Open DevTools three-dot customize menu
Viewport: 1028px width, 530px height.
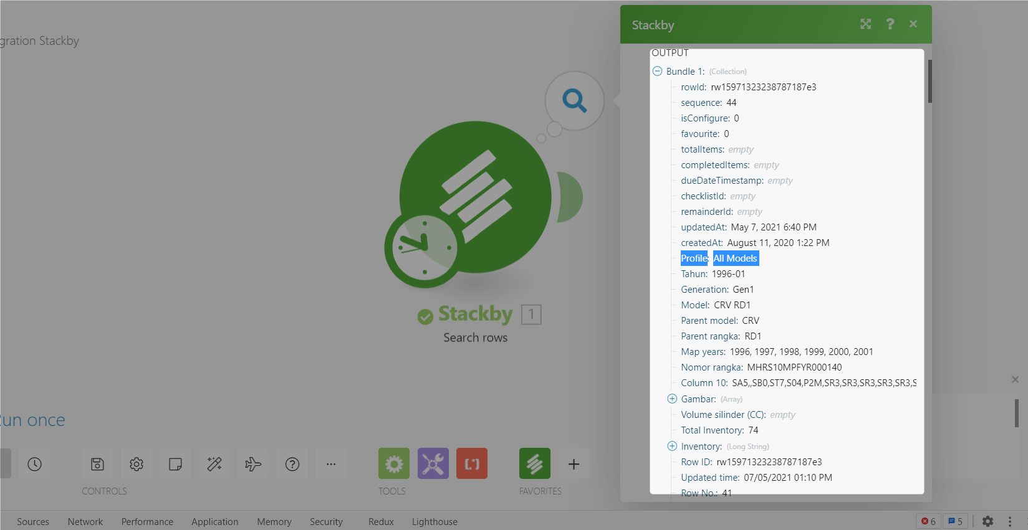tap(1010, 521)
